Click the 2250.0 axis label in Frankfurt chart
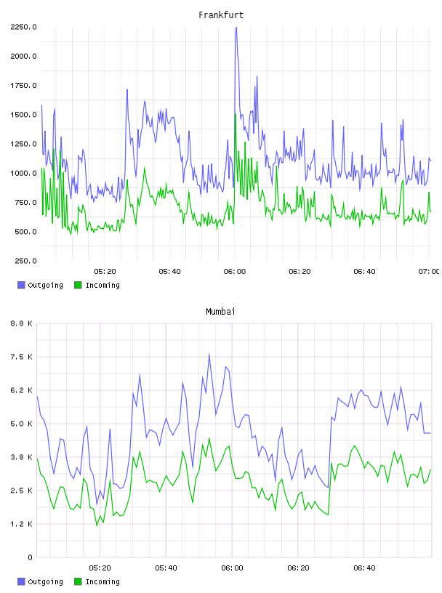 coord(23,27)
